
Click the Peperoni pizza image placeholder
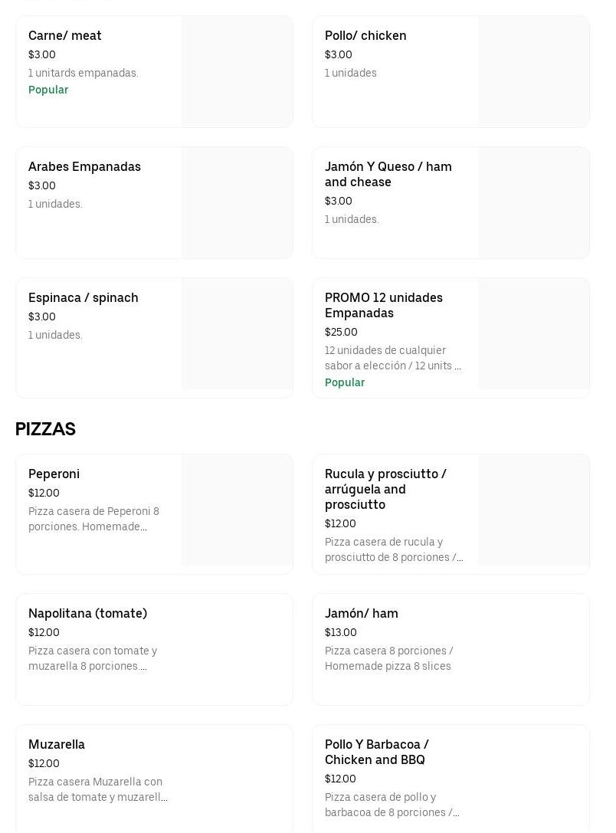[238, 510]
